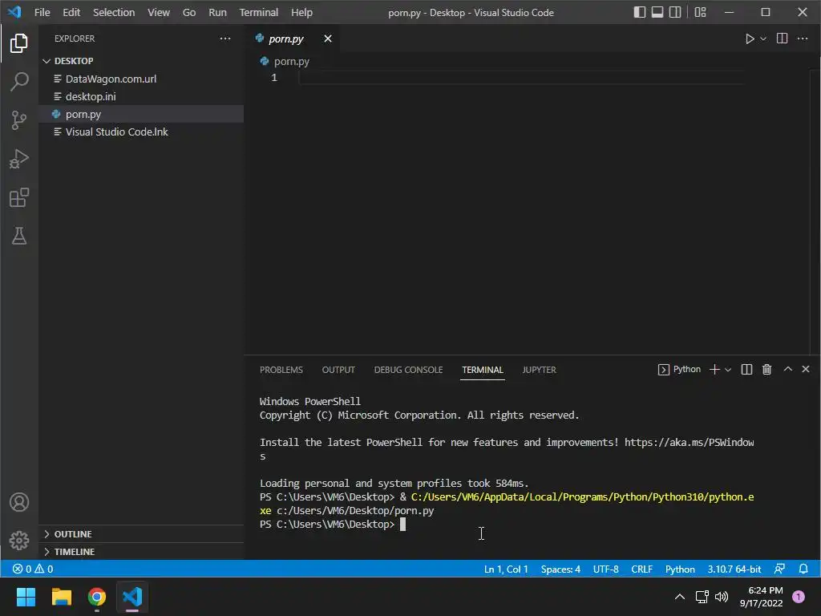Close the terminal panel
The width and height of the screenshot is (821, 616).
coord(806,369)
